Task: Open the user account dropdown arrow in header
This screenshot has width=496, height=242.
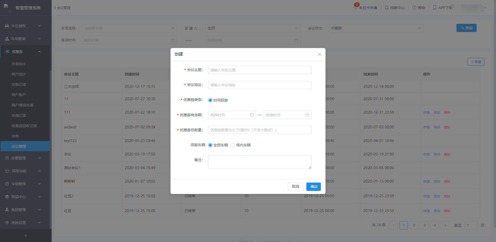Action: (486, 8)
